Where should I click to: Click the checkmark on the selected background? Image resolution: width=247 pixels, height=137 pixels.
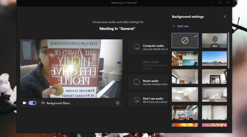pyautogui.click(x=195, y=36)
